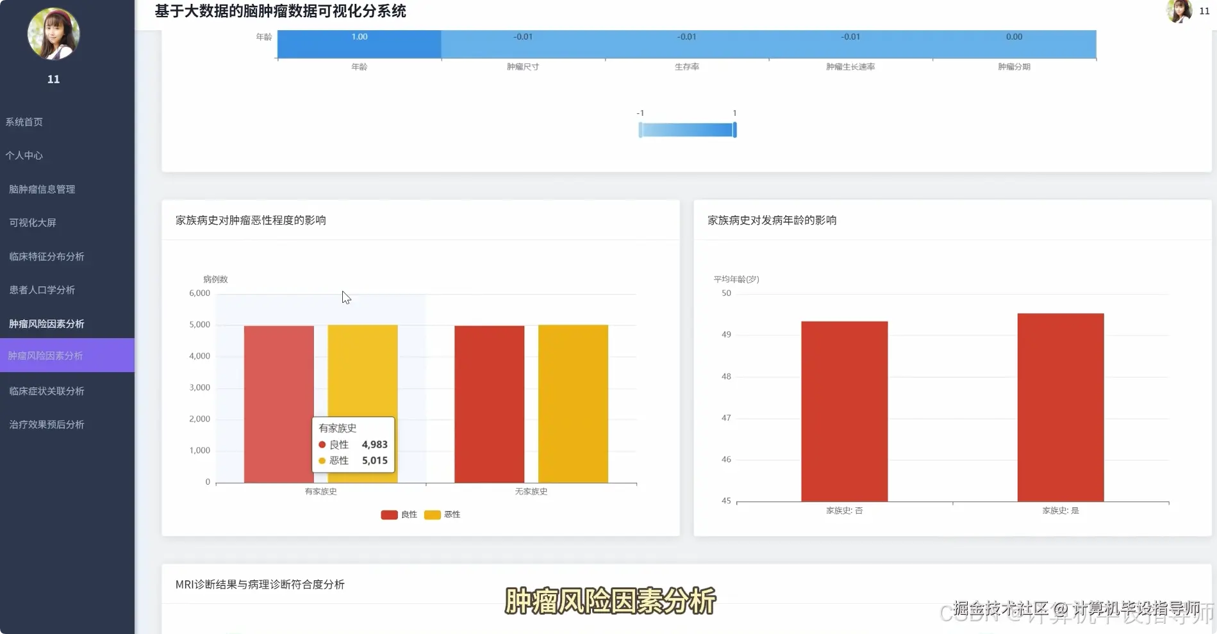Click the 肿瘤生长速率 -0.01 heatmap cell
Screen dimensions: 1217x634
[850, 44]
